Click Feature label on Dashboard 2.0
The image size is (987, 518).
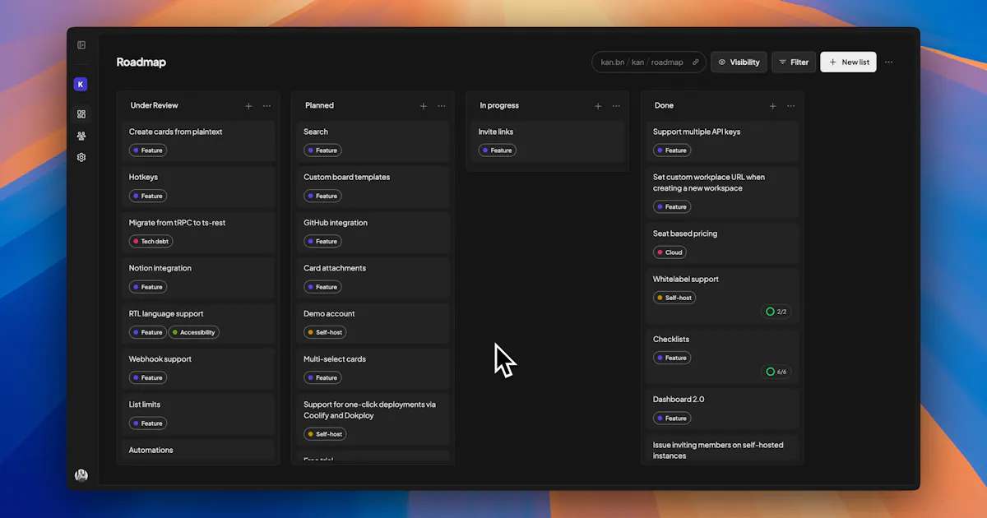[672, 419]
